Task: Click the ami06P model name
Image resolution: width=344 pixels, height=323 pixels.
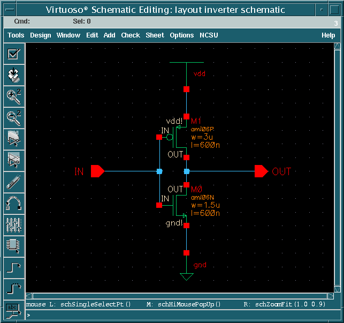Action: [x=202, y=129]
